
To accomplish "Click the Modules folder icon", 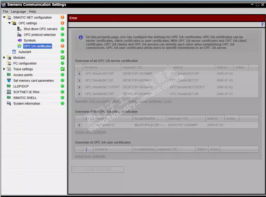I will 9,58.
